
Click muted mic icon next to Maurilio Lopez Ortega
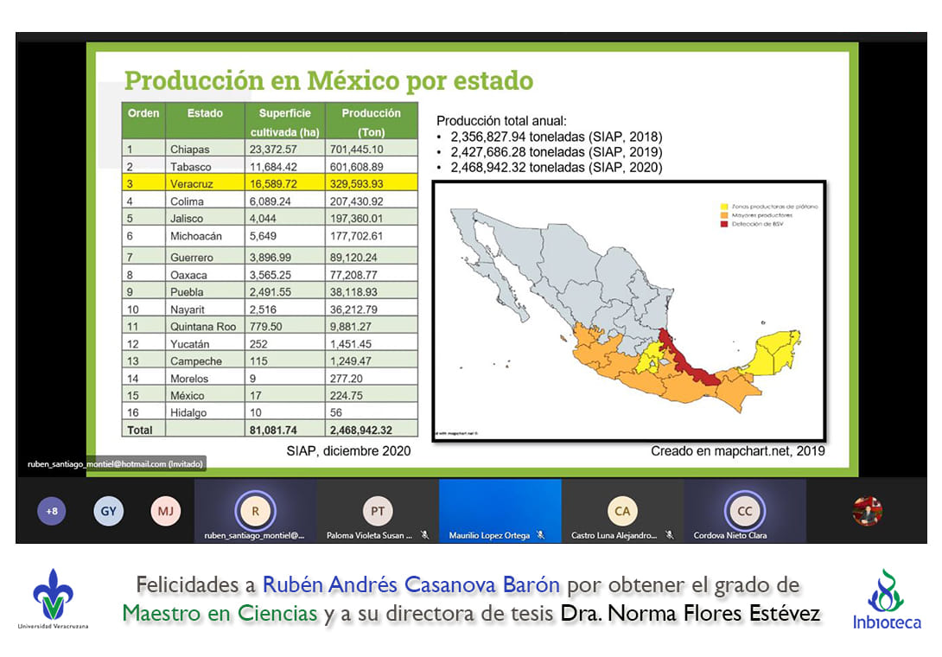540,535
